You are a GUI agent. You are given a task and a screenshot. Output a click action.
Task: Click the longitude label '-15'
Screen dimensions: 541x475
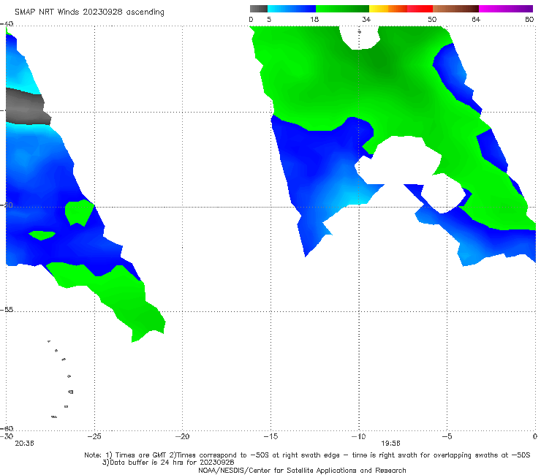[270, 436]
